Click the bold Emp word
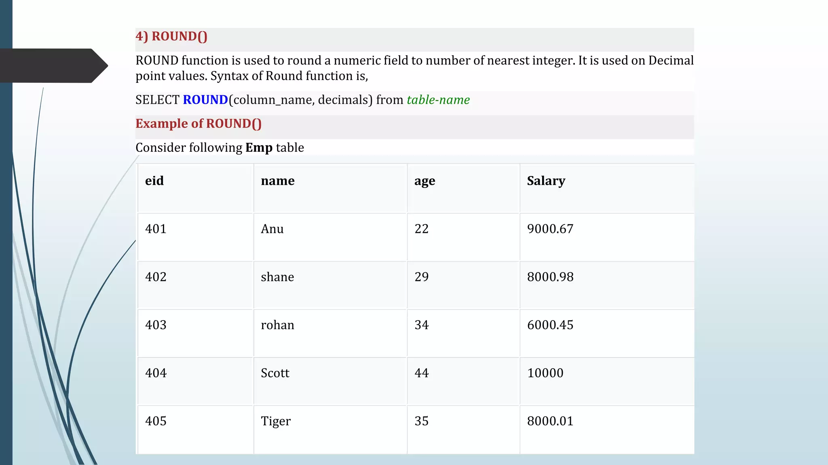Viewport: 828px width, 465px height. pyautogui.click(x=259, y=148)
